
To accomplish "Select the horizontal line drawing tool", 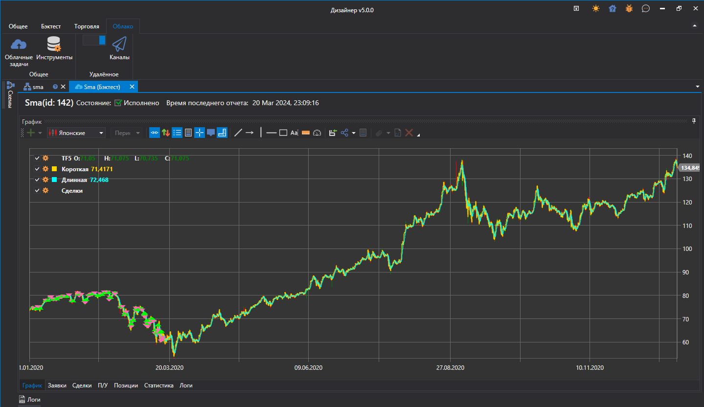I will coord(272,133).
